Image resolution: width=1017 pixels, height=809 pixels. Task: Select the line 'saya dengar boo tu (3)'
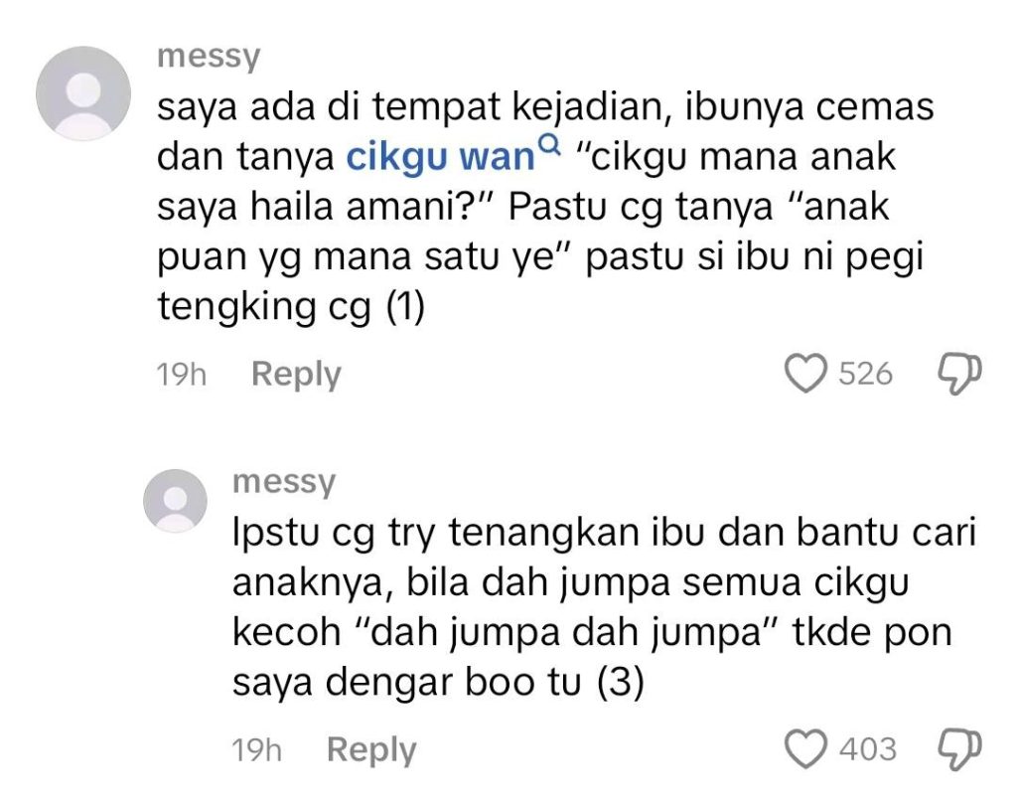pyautogui.click(x=438, y=682)
